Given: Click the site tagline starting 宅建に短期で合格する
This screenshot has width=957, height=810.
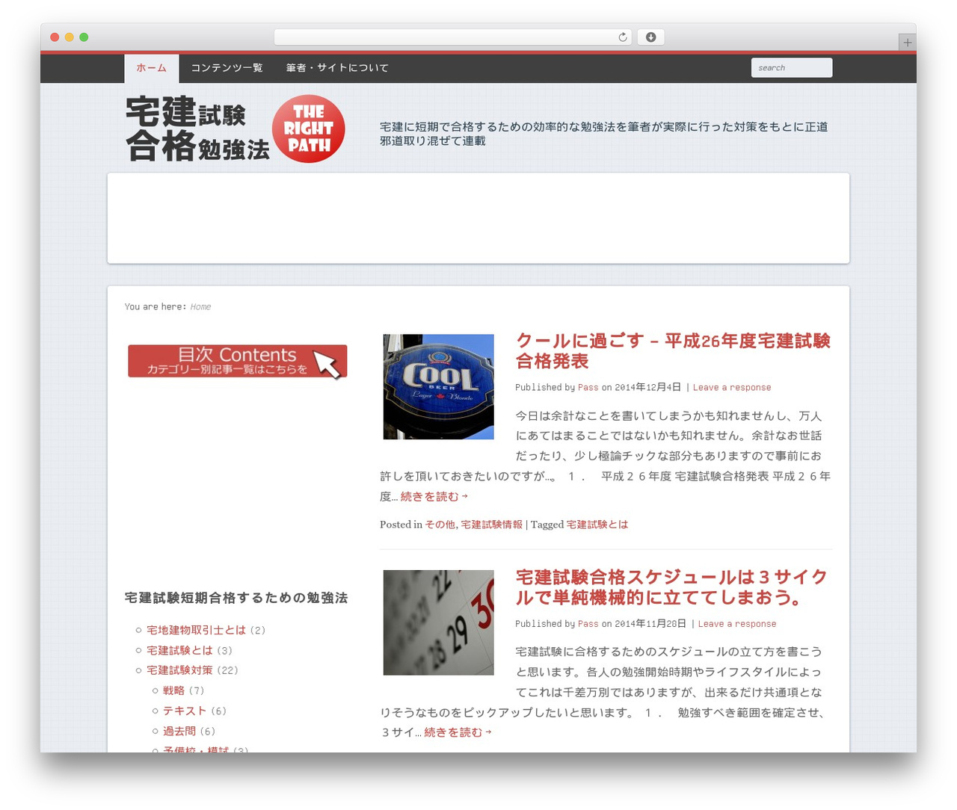Looking at the screenshot, I should coord(604,134).
